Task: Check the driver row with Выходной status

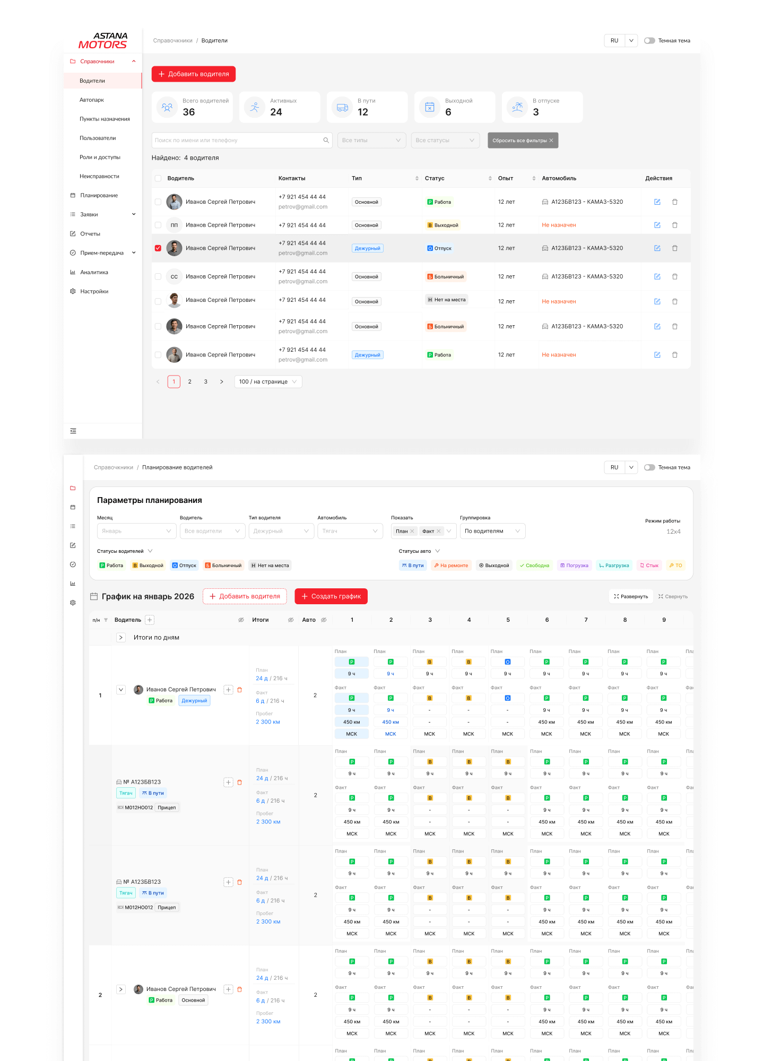Action: click(x=158, y=225)
